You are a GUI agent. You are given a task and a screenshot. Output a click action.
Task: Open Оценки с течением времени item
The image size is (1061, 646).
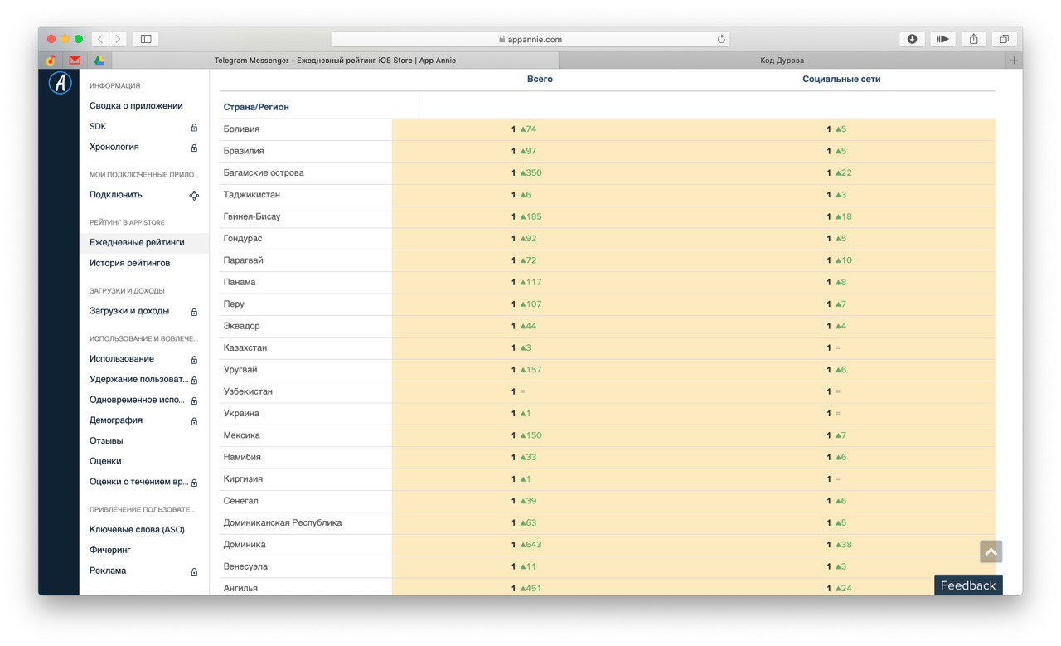(x=139, y=482)
